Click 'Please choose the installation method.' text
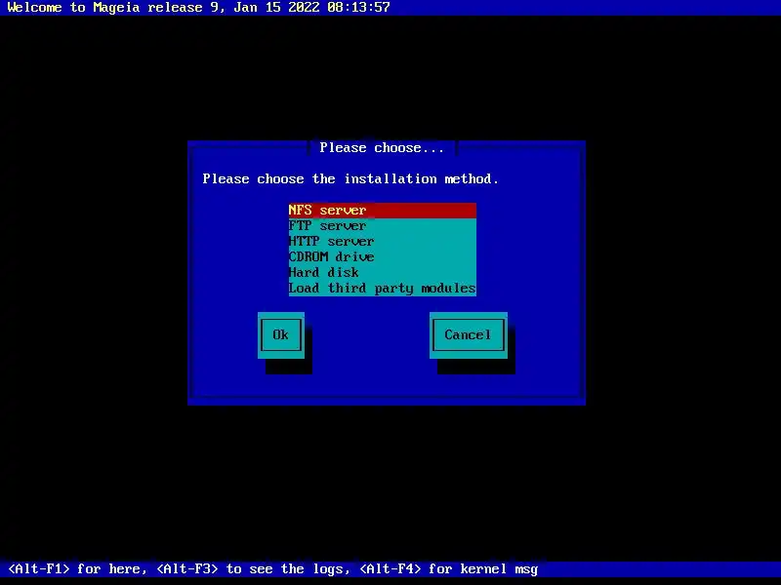The height and width of the screenshot is (585, 781). click(x=350, y=179)
